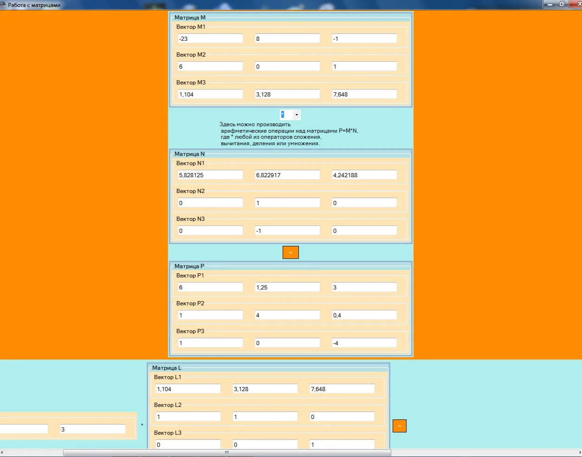Screen dimensions: 582x457
Task: Click the Вектор P3 field containing 1
Action: tap(210, 343)
